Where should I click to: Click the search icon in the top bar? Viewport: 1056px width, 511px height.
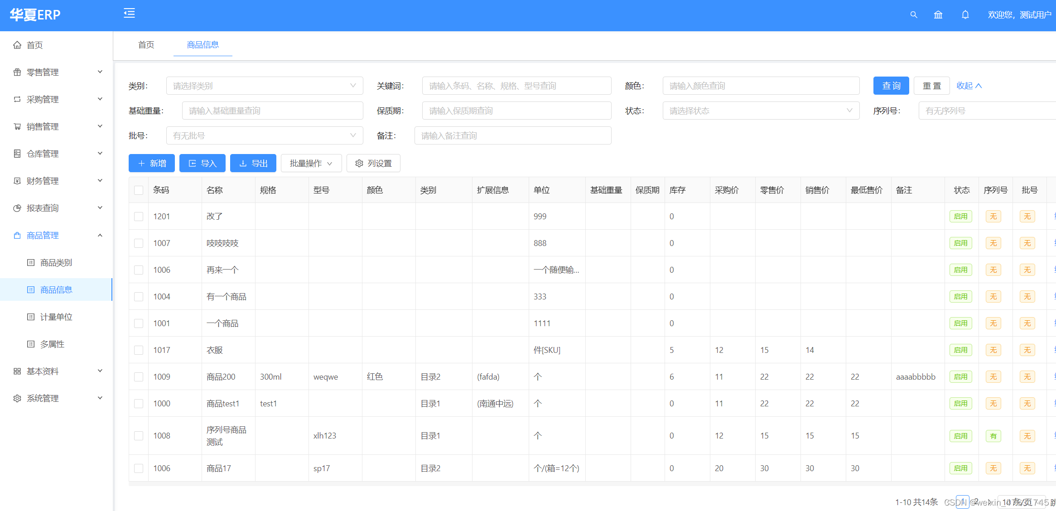click(913, 15)
